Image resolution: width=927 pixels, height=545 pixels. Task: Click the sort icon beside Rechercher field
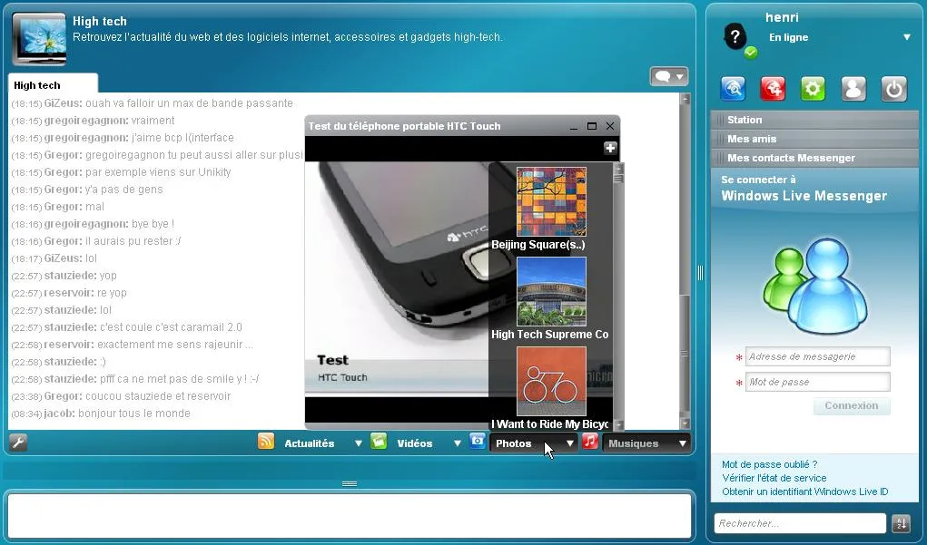point(902,523)
